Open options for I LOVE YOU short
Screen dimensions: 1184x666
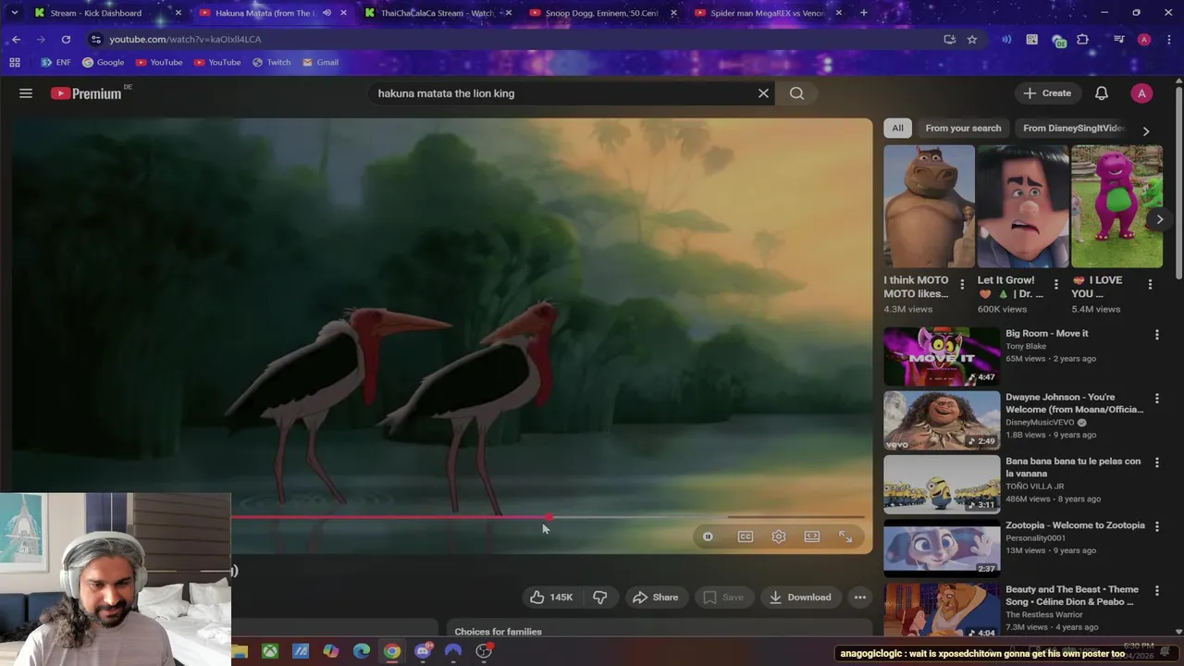tap(1150, 285)
